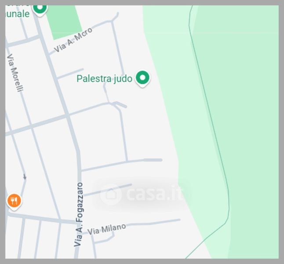Screen dimensions: 284x264
Task: Click the road junction near Palestra judo
Action: click(114, 104)
